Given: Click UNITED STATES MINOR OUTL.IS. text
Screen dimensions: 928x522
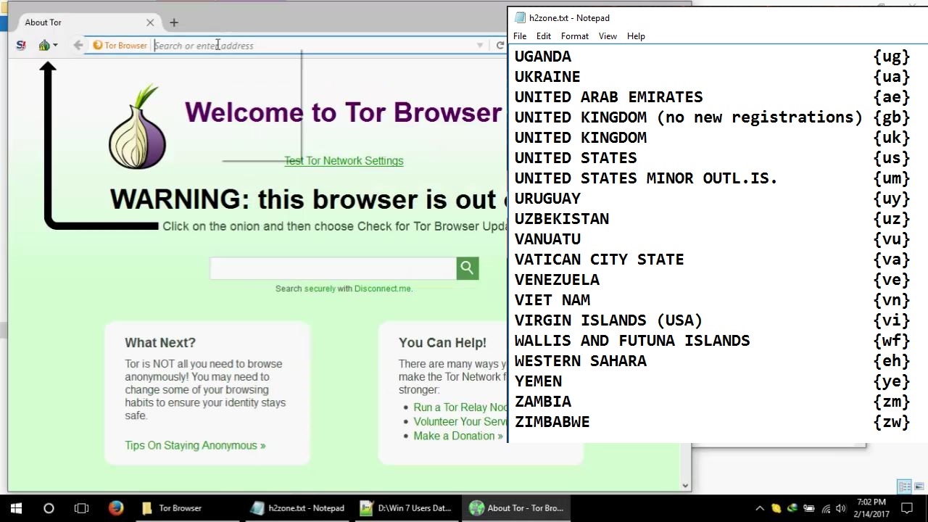Looking at the screenshot, I should pyautogui.click(x=646, y=178).
